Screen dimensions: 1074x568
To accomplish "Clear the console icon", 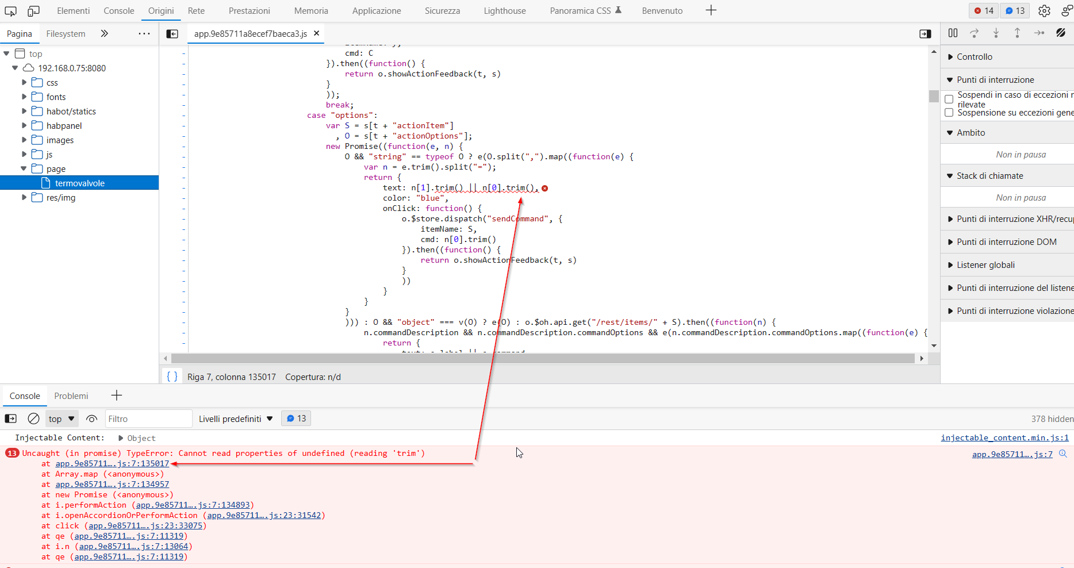I will click(x=34, y=419).
